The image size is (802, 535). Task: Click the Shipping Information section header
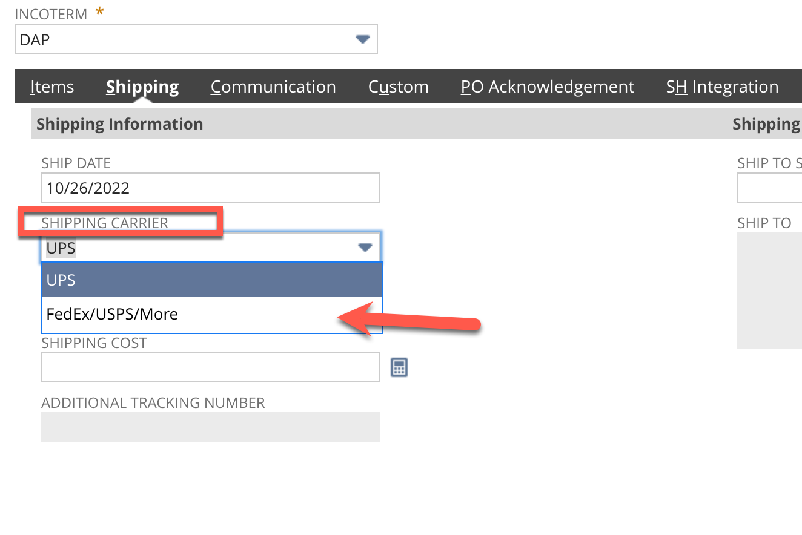pyautogui.click(x=119, y=123)
